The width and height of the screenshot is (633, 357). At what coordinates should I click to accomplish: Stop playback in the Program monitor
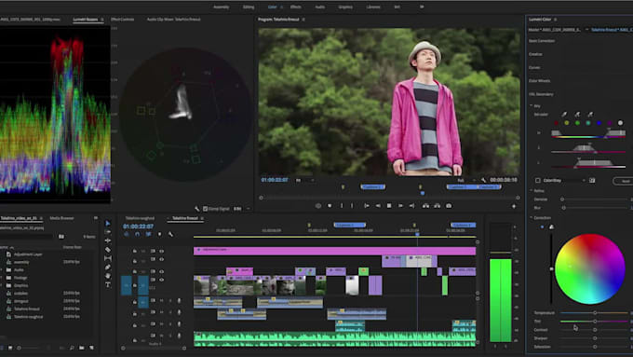(389, 206)
